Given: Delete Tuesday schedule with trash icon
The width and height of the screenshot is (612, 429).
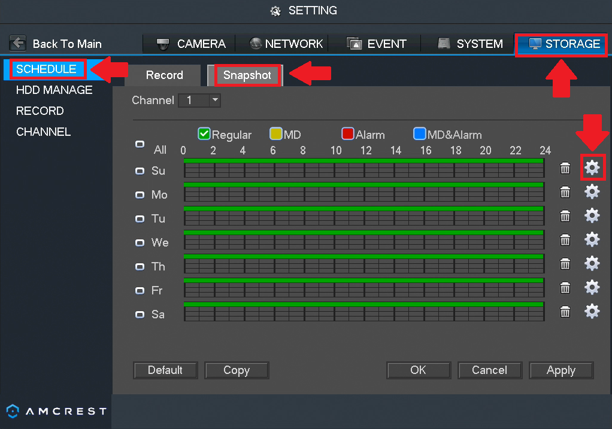Looking at the screenshot, I should [x=565, y=216].
